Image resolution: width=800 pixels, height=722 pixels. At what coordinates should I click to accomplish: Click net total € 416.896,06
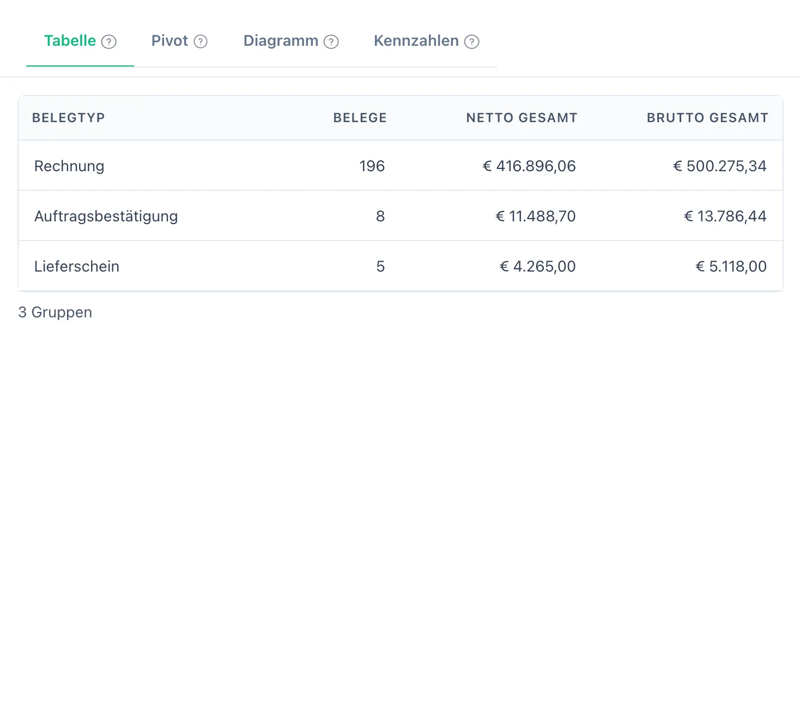coord(529,166)
